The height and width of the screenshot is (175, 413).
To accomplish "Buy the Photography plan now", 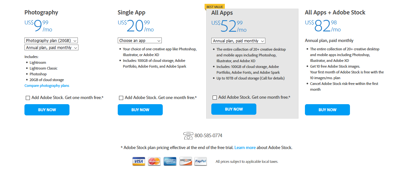I will coord(47,110).
